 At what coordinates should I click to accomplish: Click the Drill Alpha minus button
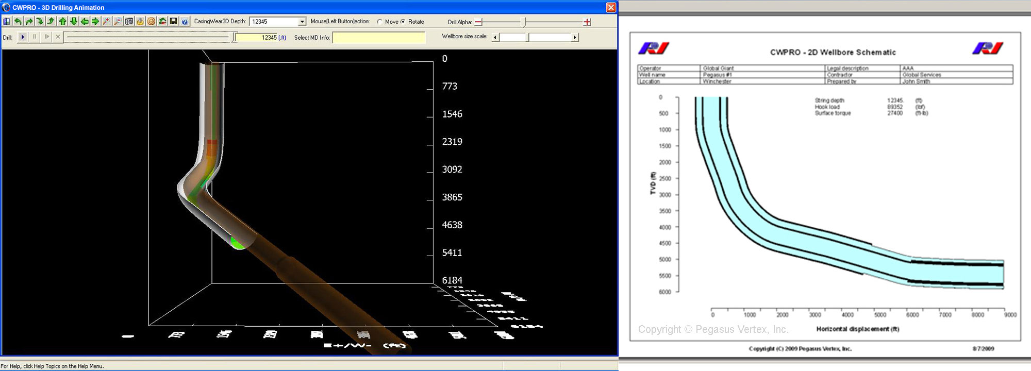click(478, 22)
